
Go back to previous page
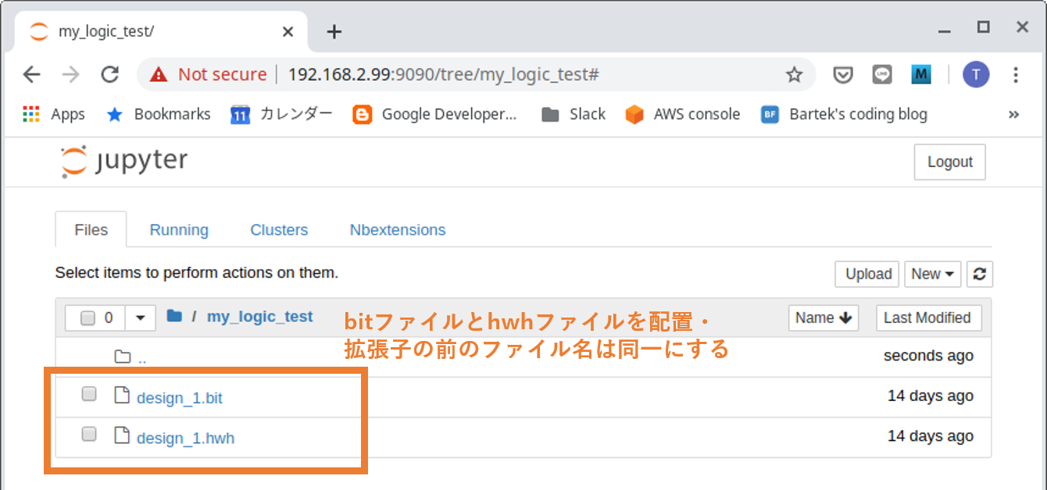click(x=32, y=74)
